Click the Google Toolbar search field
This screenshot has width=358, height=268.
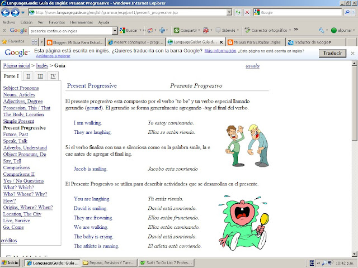tap(71, 31)
